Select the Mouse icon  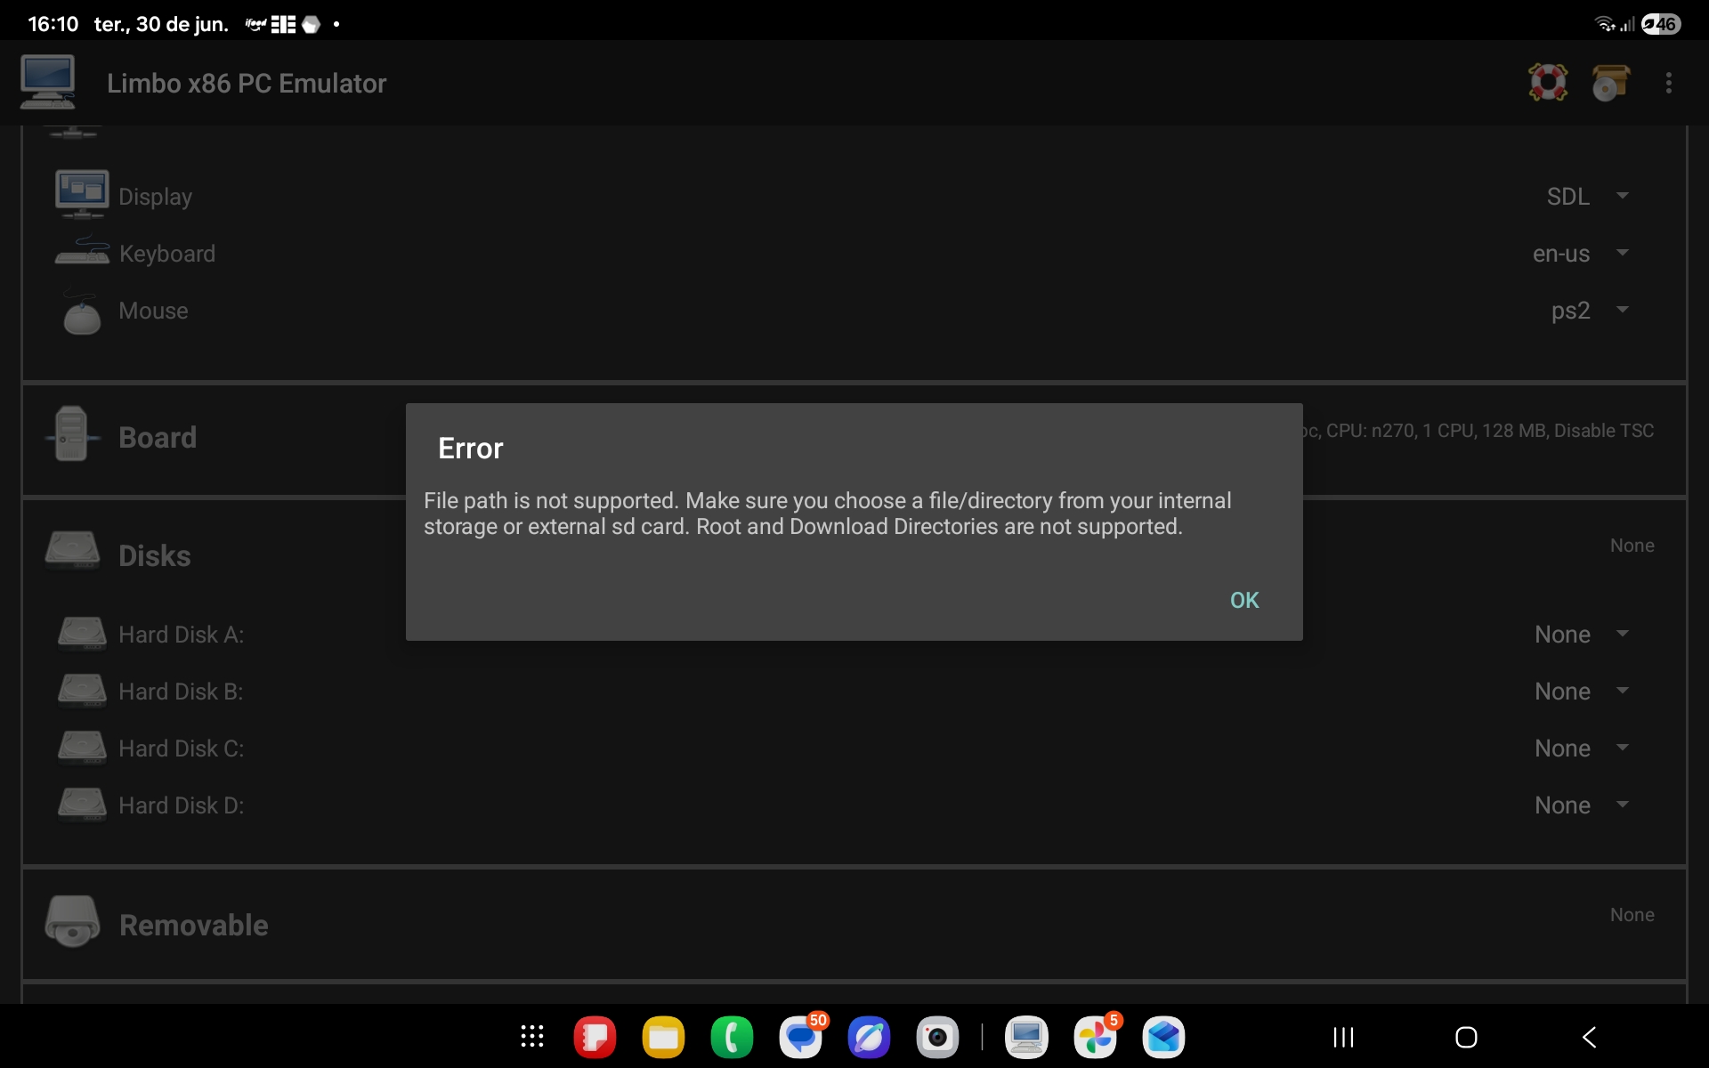point(82,313)
